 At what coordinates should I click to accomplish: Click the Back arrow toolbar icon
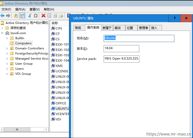[2, 16]
